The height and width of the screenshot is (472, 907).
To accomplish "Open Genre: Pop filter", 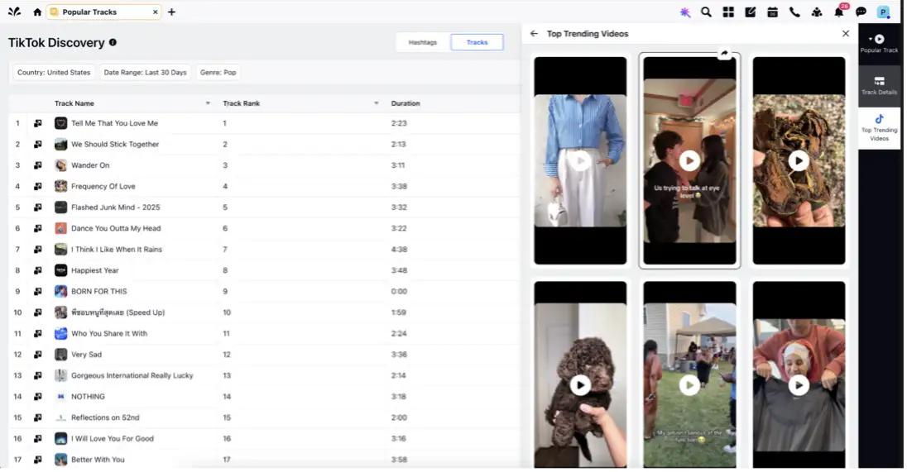I will [218, 72].
